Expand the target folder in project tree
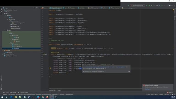The width and height of the screenshot is (176, 99). click(x=4, y=50)
